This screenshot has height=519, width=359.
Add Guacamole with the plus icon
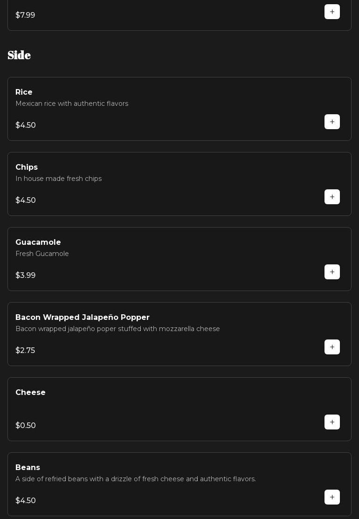coord(332,272)
